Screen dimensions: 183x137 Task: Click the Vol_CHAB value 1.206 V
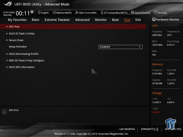(x=171, y=74)
